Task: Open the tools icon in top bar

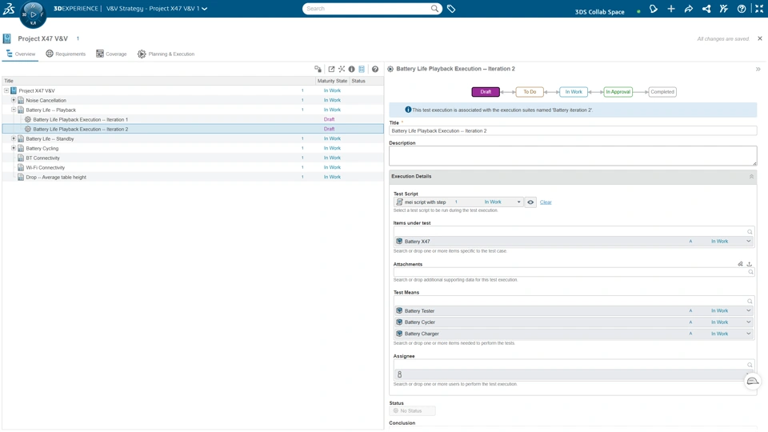Action: tap(724, 9)
